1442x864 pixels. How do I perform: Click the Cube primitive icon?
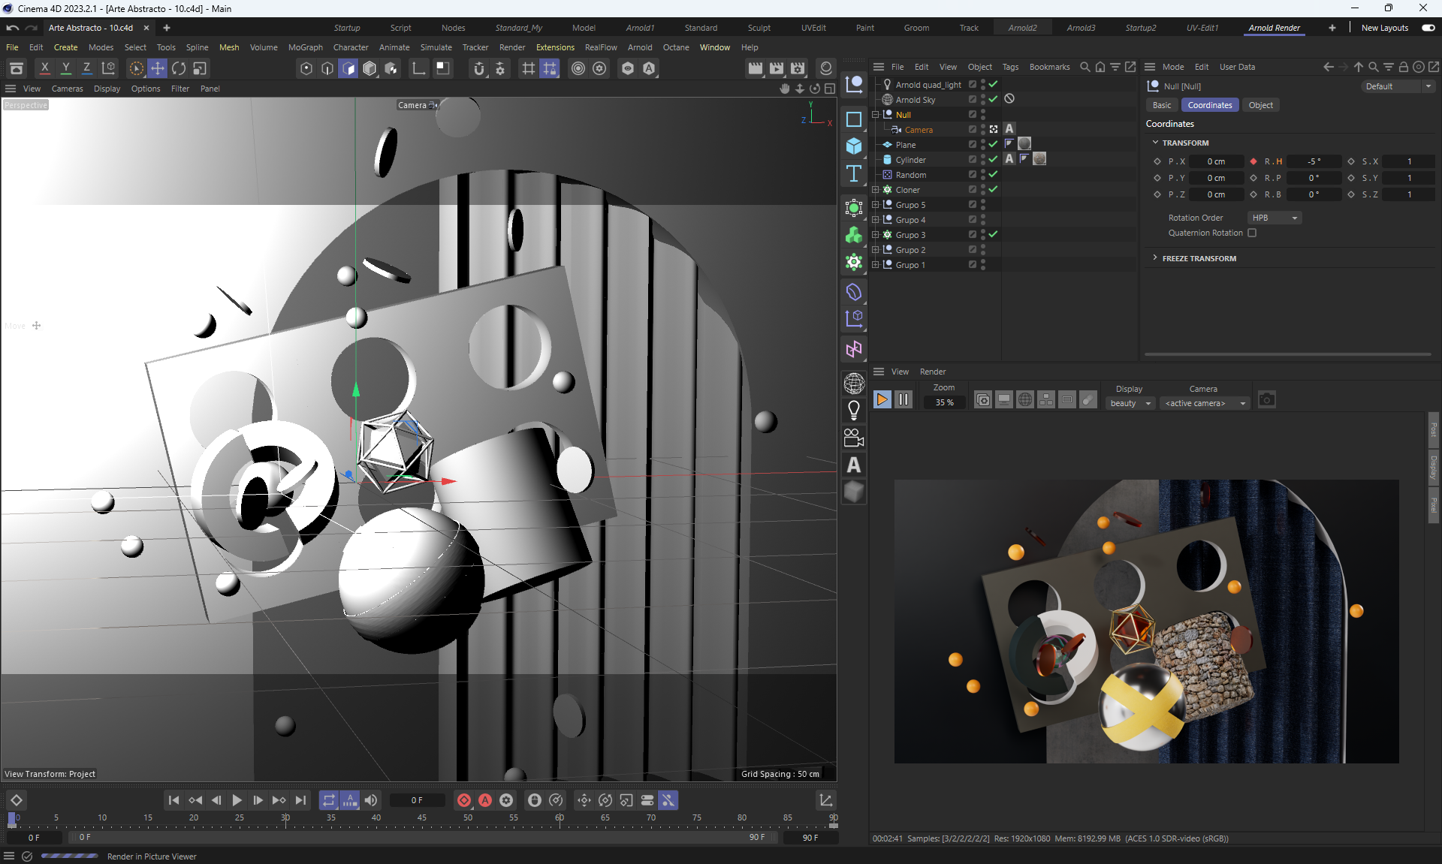854,146
